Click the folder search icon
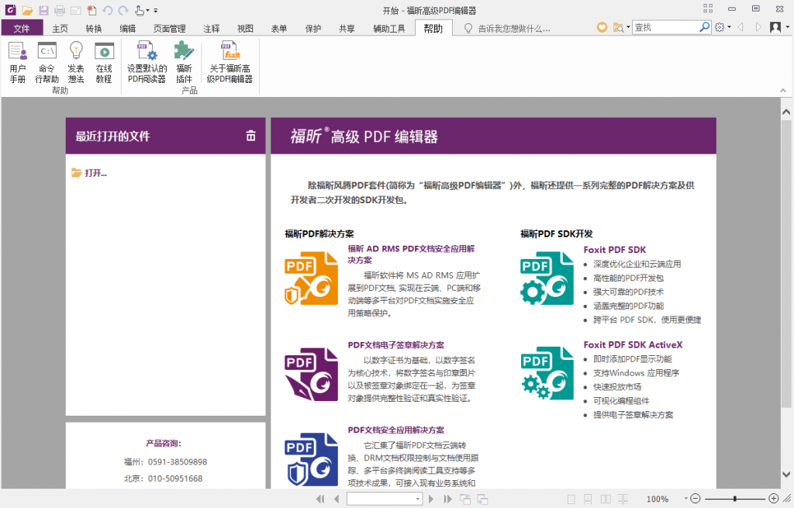Image resolution: width=794 pixels, height=508 pixels. tap(618, 27)
